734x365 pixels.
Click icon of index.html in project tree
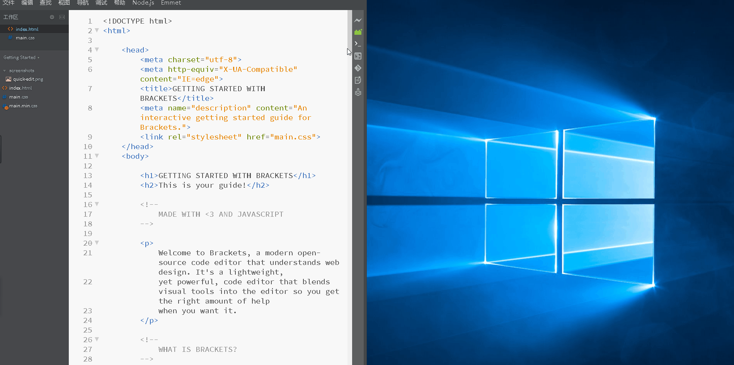pos(5,88)
